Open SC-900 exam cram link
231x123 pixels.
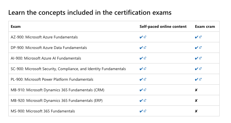click(198, 69)
